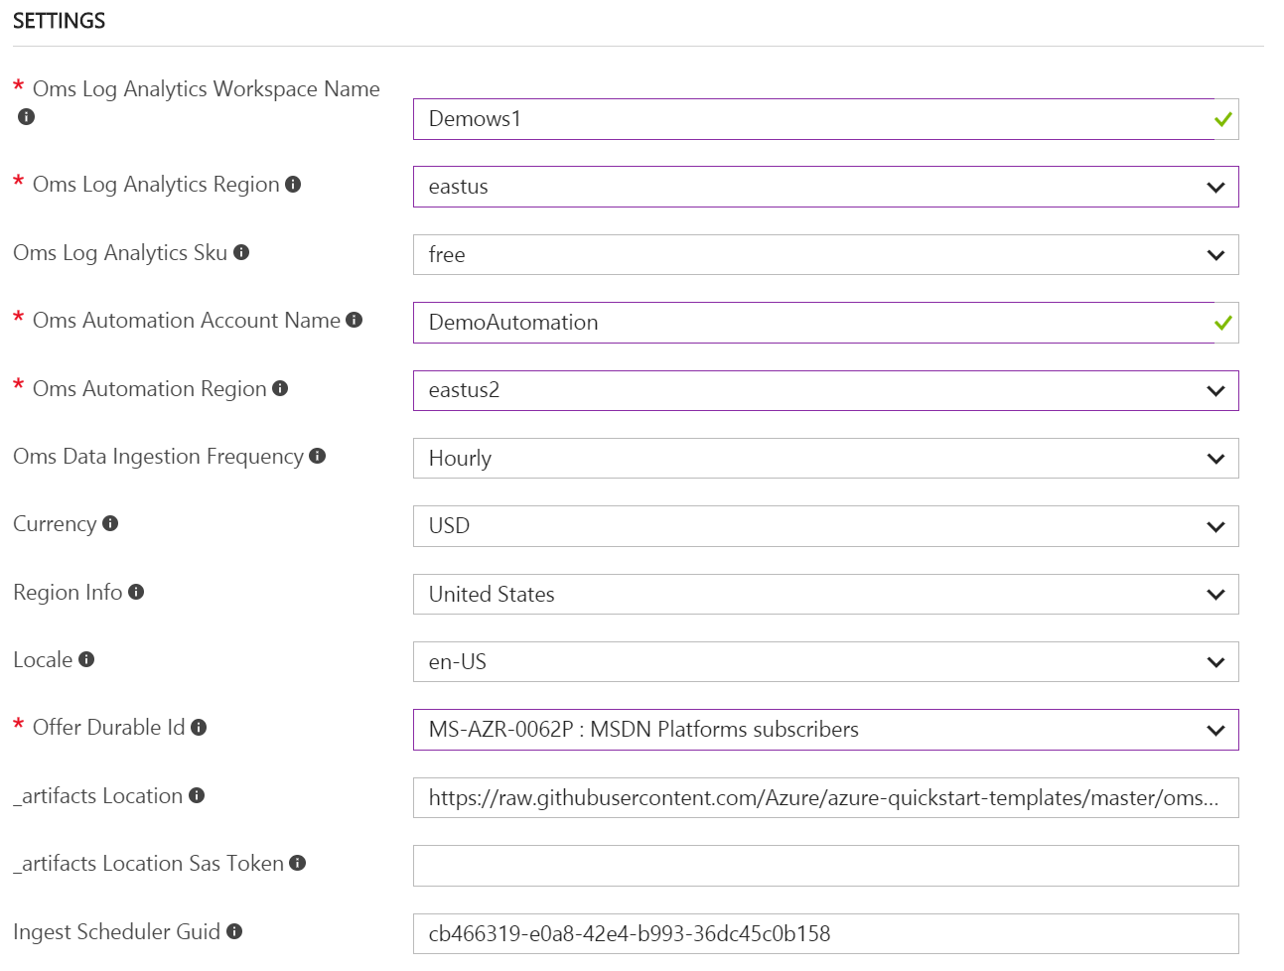The height and width of the screenshot is (971, 1284).
Task: Click info icon beside Locale label
Action: tap(86, 659)
